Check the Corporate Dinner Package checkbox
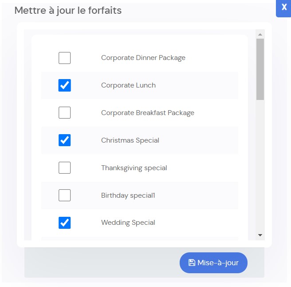 65,58
